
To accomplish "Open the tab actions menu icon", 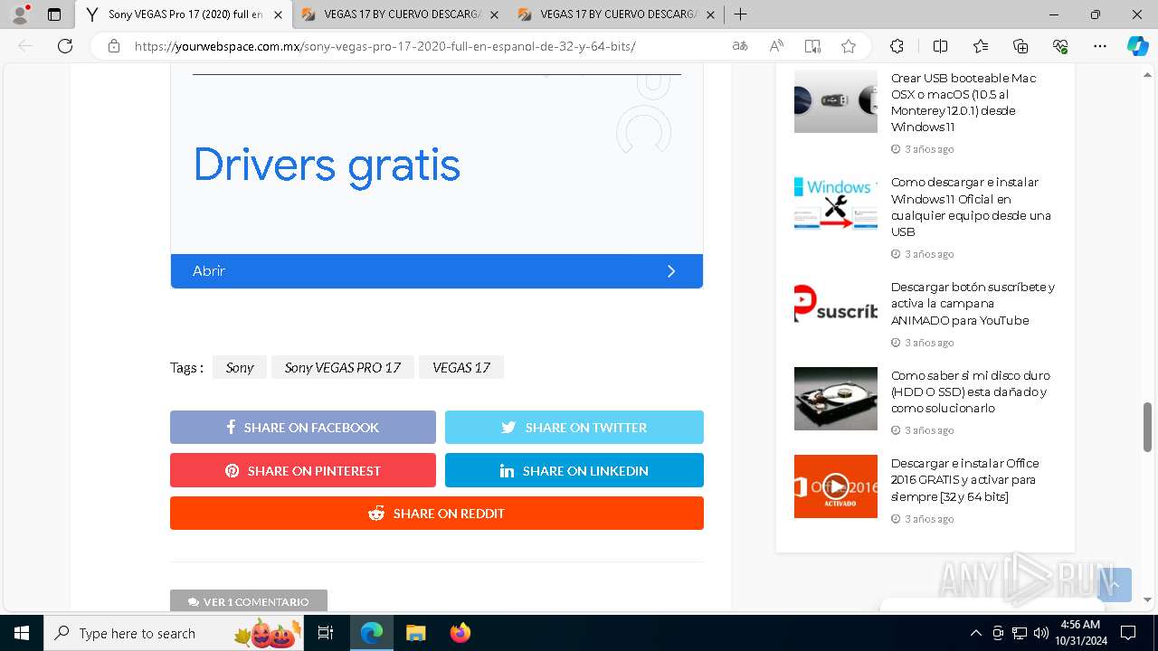I will (54, 14).
